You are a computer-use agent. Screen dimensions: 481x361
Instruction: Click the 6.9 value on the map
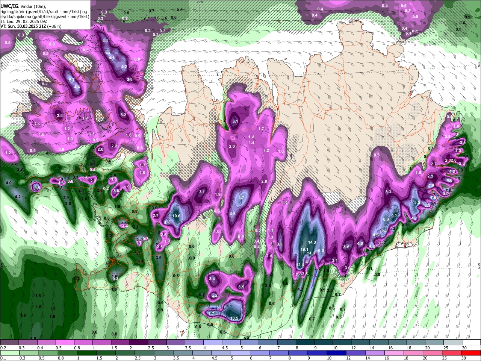386,220
